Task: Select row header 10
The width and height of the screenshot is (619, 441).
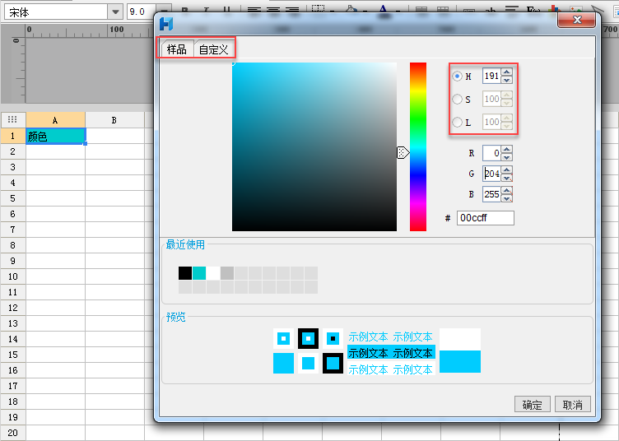Action: (x=12, y=276)
